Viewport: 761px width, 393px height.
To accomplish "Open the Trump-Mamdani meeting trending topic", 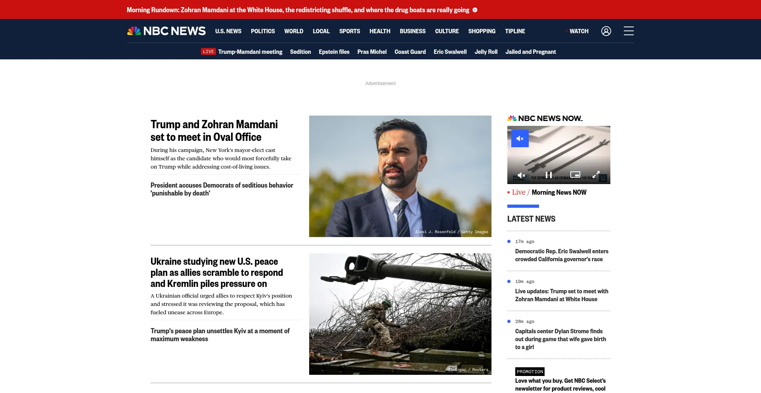I will pos(250,52).
